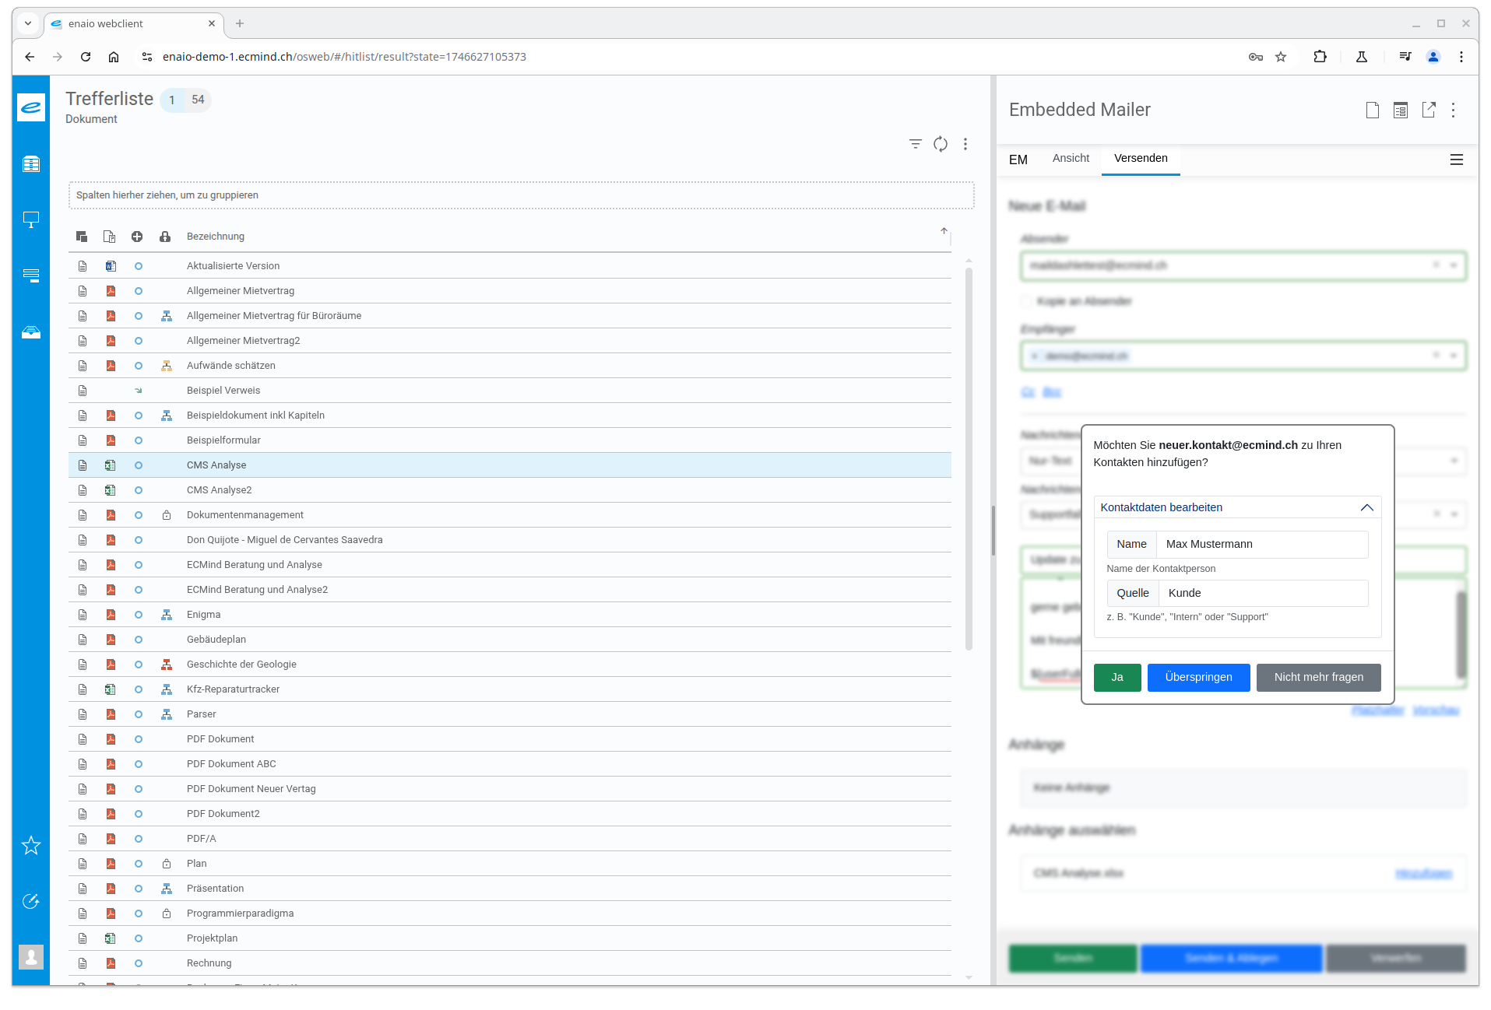Click the hit list page 1 badge
The image size is (1491, 1010).
[x=172, y=100]
